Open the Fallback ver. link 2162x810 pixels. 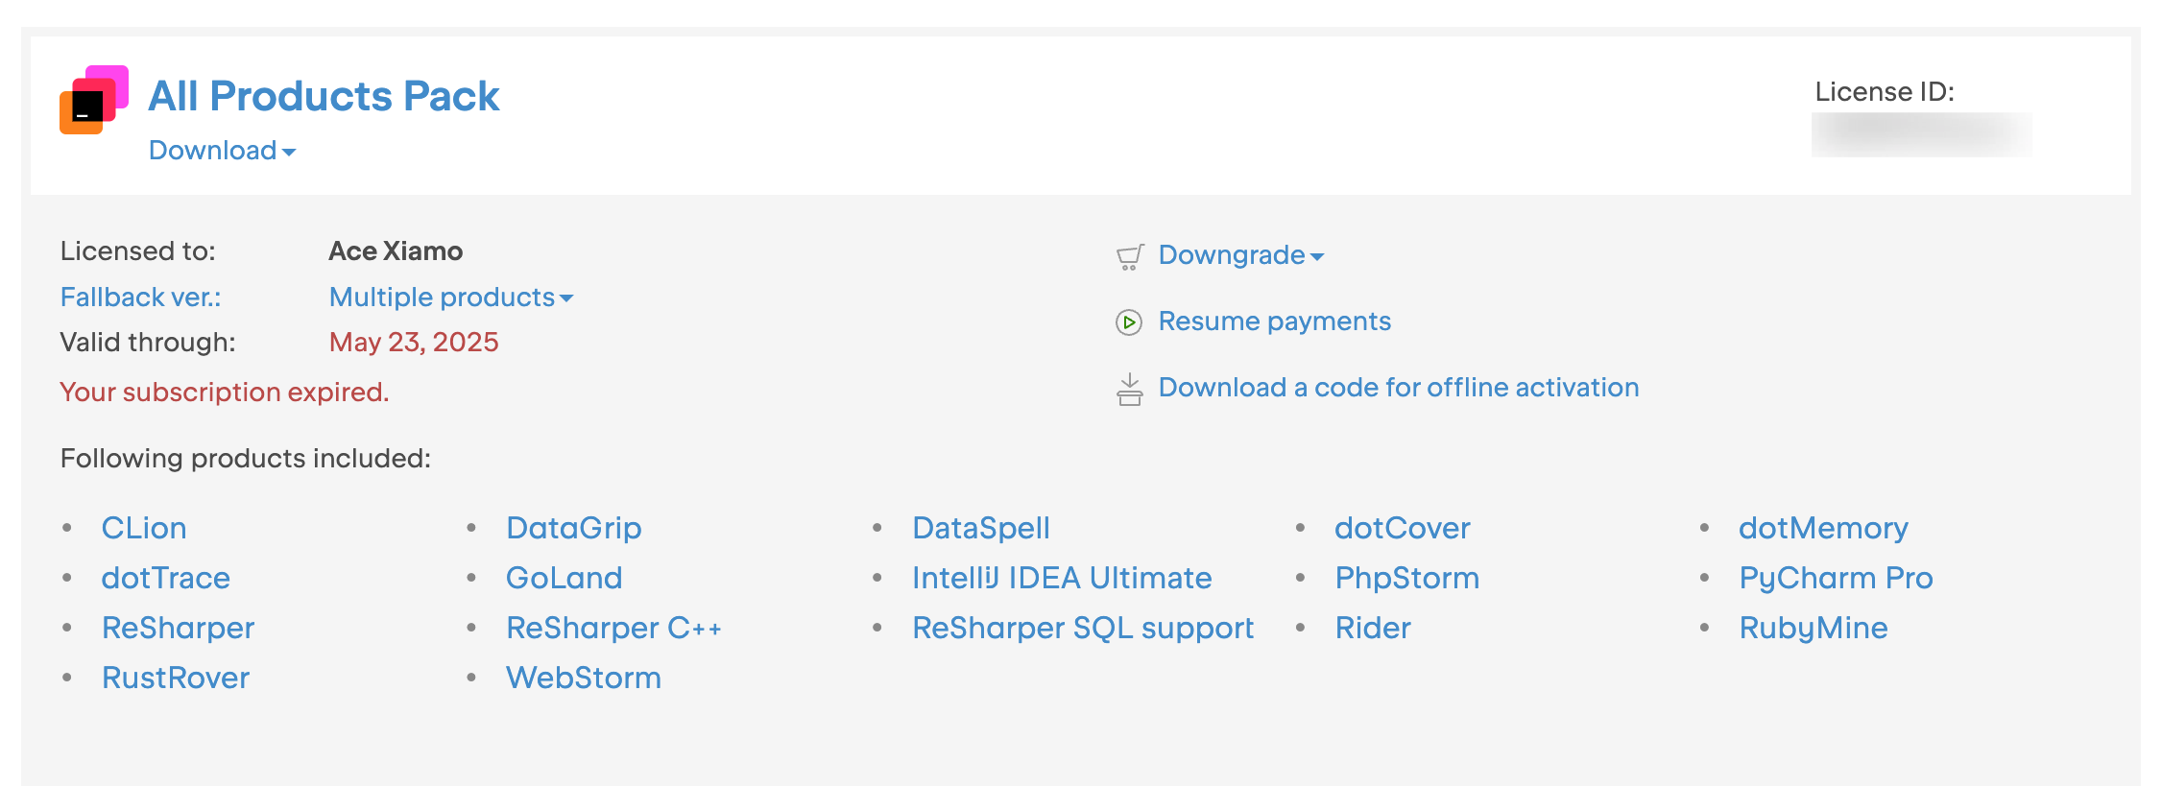pos(140,298)
